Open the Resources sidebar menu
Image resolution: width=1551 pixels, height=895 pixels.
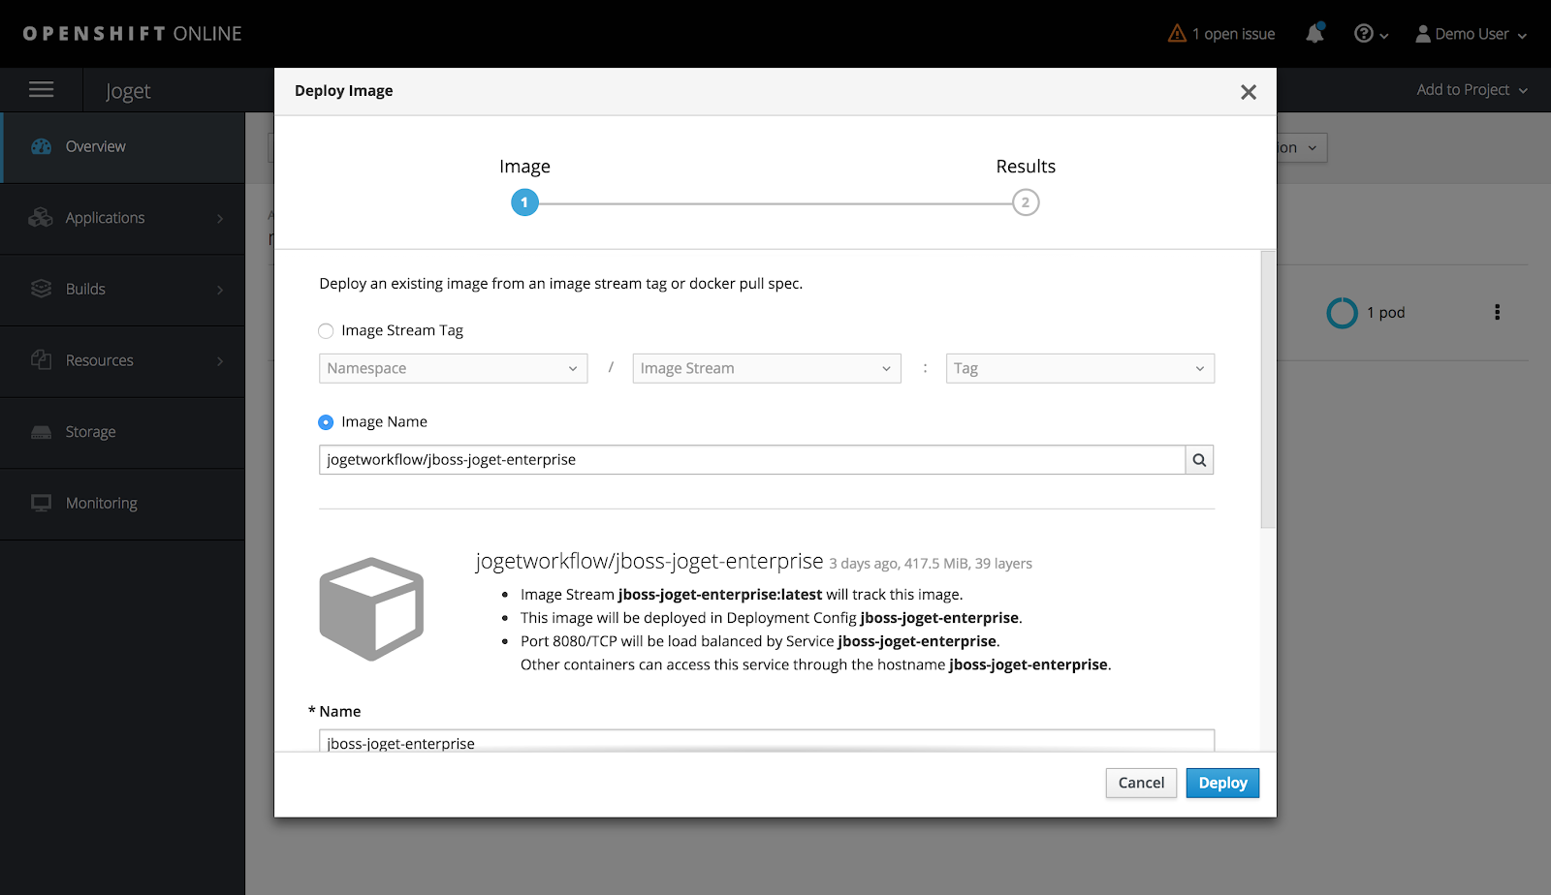point(123,361)
